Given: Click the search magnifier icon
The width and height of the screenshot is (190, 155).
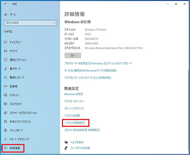Looking at the screenshot, I should coord(54,23).
